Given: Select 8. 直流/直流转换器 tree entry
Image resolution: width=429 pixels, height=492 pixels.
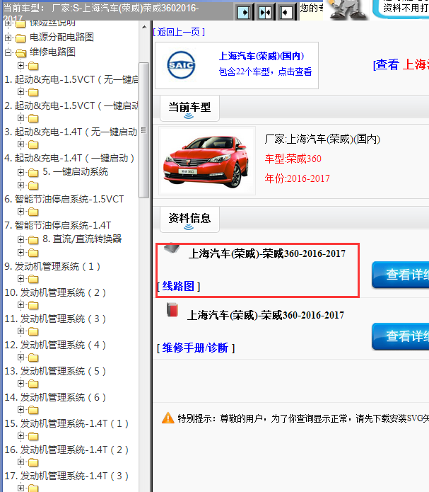Looking at the screenshot, I should click(x=82, y=239).
